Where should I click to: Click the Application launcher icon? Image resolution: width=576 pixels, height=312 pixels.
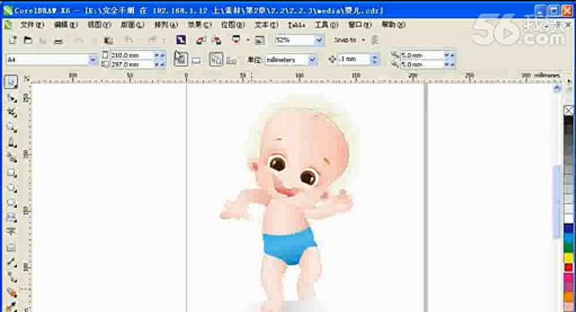[x=236, y=40]
